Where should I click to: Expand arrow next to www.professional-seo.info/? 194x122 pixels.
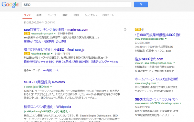(x=166, y=39)
